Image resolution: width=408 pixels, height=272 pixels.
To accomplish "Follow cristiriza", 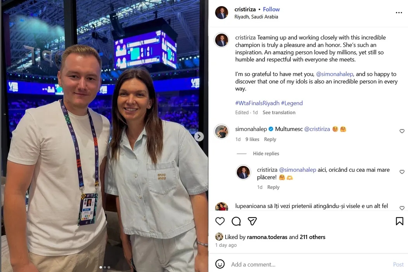I will (271, 9).
